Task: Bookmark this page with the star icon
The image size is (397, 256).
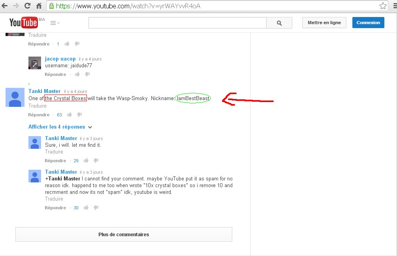Action: click(383, 6)
